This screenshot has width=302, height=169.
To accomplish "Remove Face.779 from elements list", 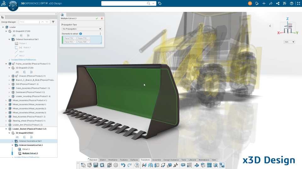I will (x=88, y=38).
